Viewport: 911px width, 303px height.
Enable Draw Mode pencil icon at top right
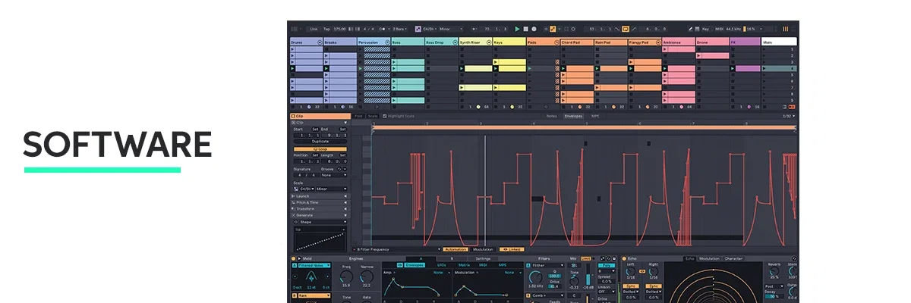[x=690, y=29]
